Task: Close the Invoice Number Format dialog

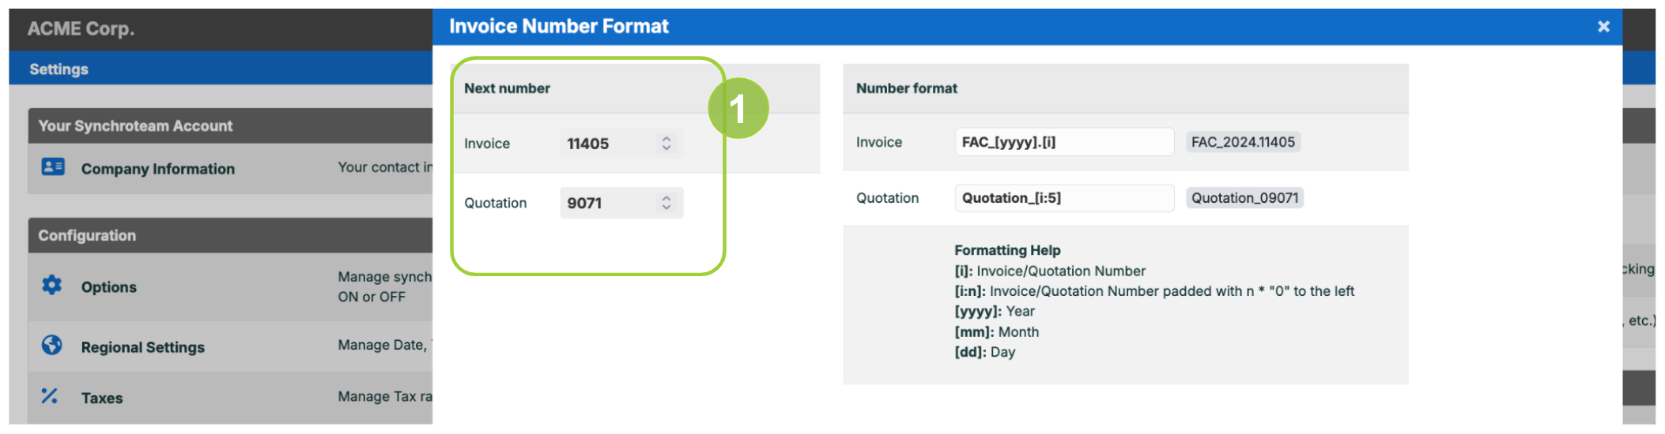Action: (x=1603, y=27)
